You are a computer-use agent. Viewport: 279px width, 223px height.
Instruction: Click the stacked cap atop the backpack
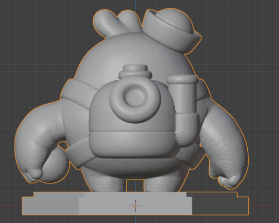(135, 71)
